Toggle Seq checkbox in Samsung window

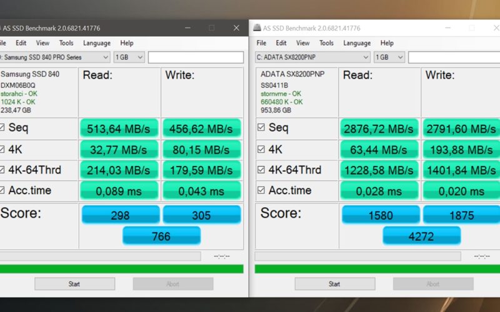pos(2,127)
